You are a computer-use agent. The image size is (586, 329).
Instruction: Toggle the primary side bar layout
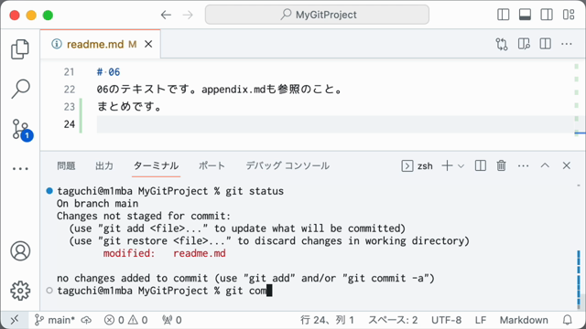point(503,15)
